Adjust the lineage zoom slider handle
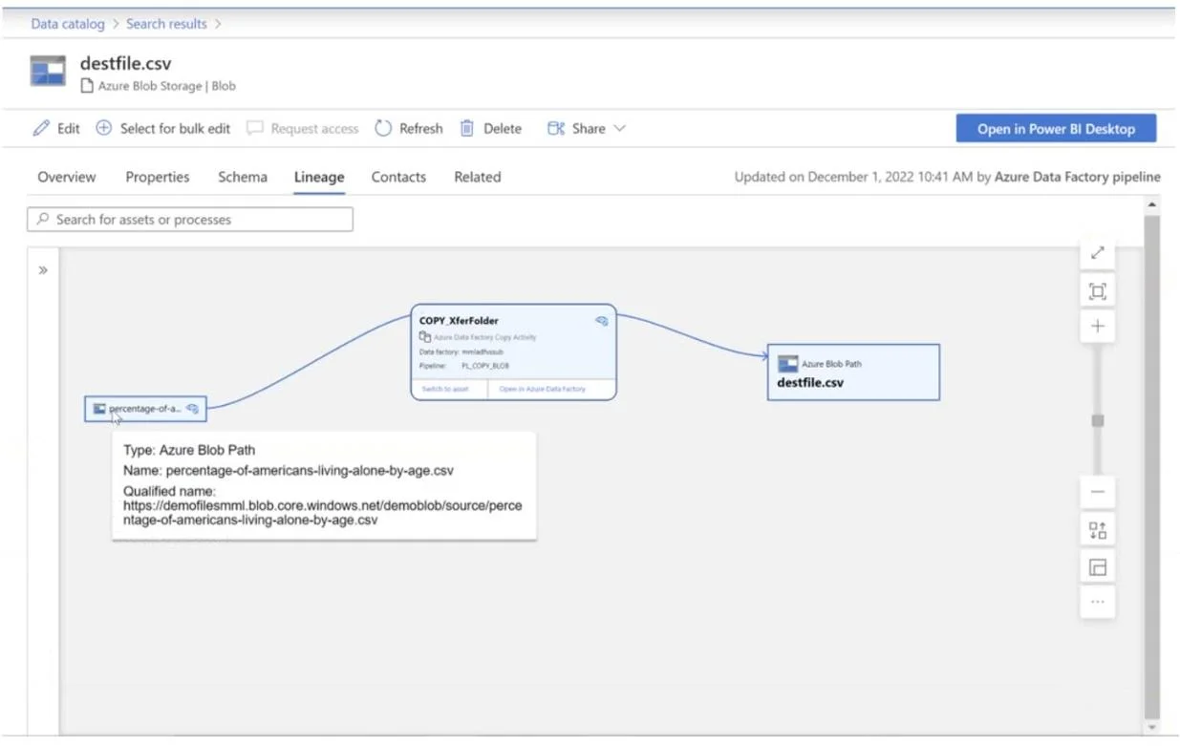Viewport: 1180px width, 746px height. 1098,420
